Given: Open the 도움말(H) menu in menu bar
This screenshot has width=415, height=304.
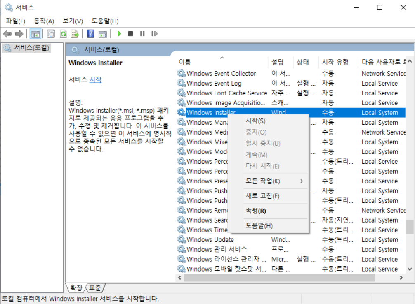Looking at the screenshot, I should coord(105,21).
